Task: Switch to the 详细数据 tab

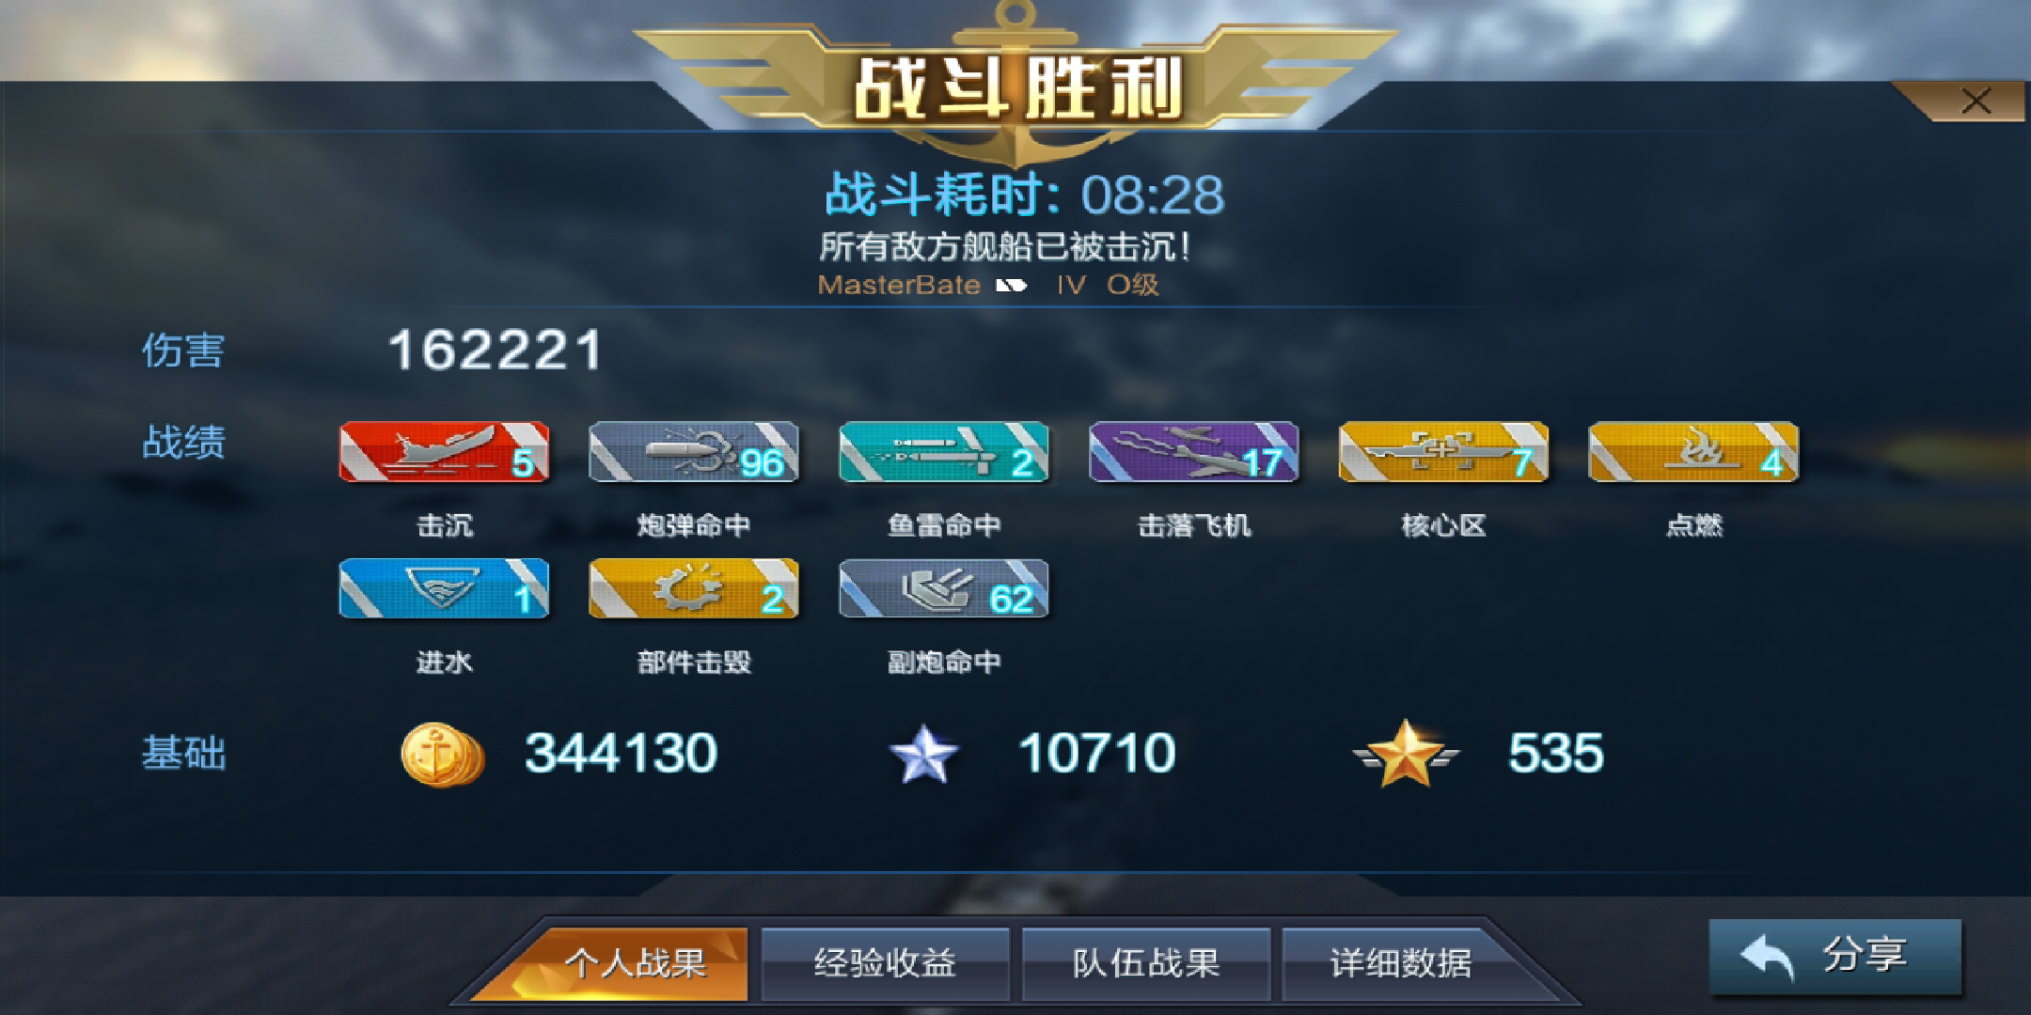Action: coord(1401,963)
